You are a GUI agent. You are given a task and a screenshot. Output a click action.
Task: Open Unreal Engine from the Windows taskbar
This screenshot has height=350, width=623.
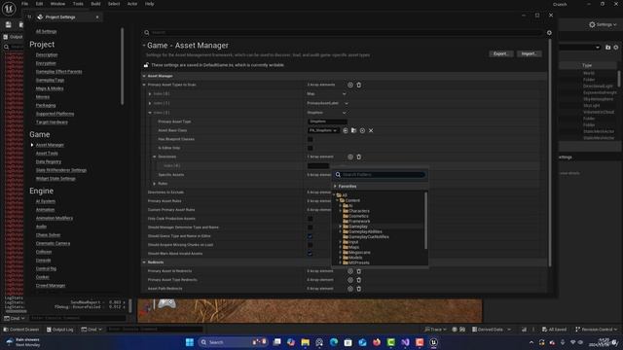(433, 342)
